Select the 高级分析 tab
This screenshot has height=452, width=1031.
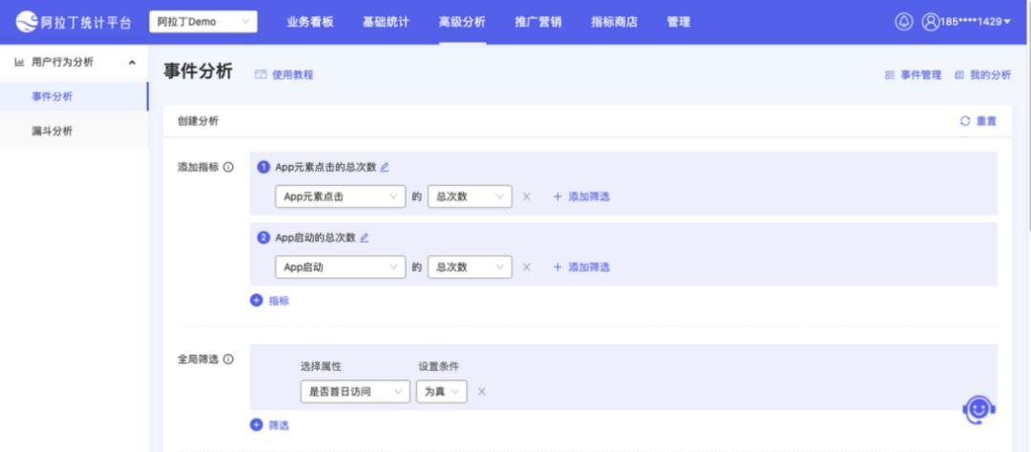point(462,22)
